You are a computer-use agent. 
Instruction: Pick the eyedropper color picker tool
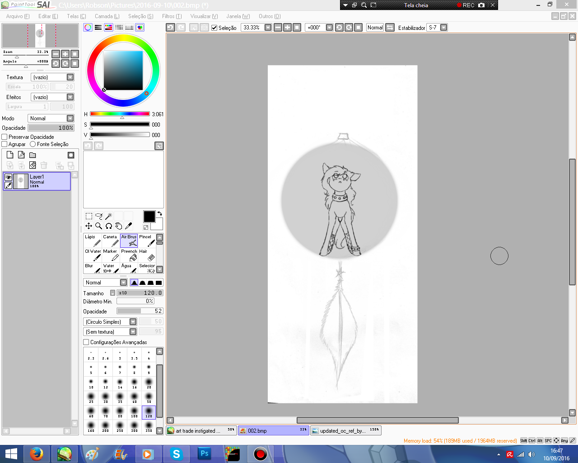(x=129, y=226)
